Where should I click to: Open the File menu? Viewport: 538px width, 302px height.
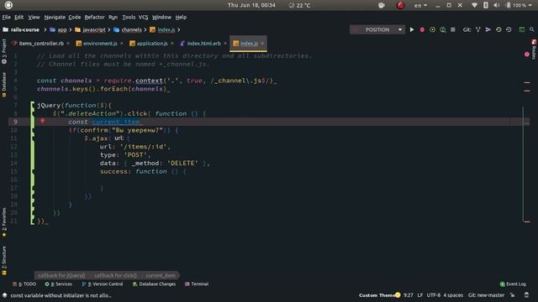coord(7,17)
